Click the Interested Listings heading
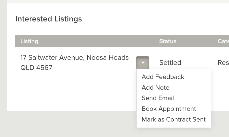The height and width of the screenshot is (137, 229). (49, 19)
